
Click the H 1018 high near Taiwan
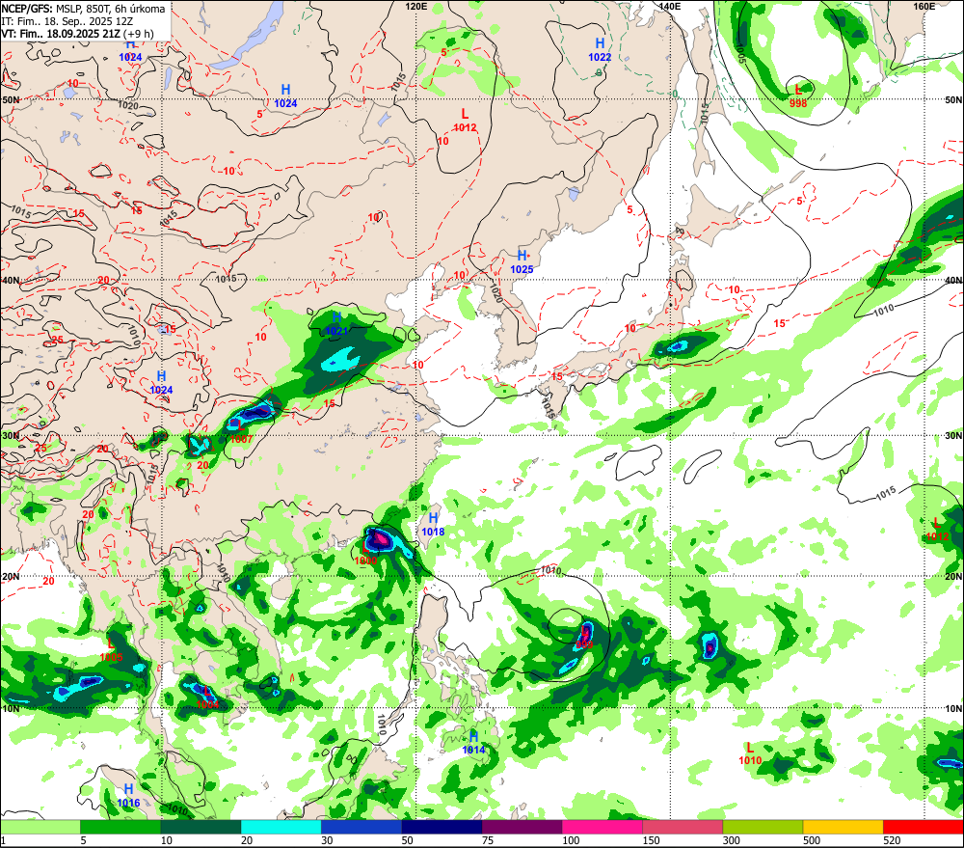[x=433, y=524]
